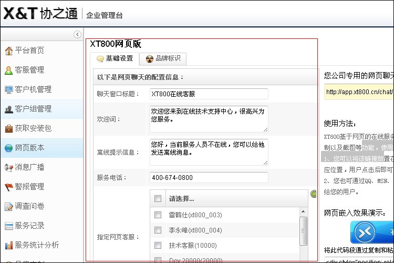Click the group icon beside 客户组管理

pos(9,109)
